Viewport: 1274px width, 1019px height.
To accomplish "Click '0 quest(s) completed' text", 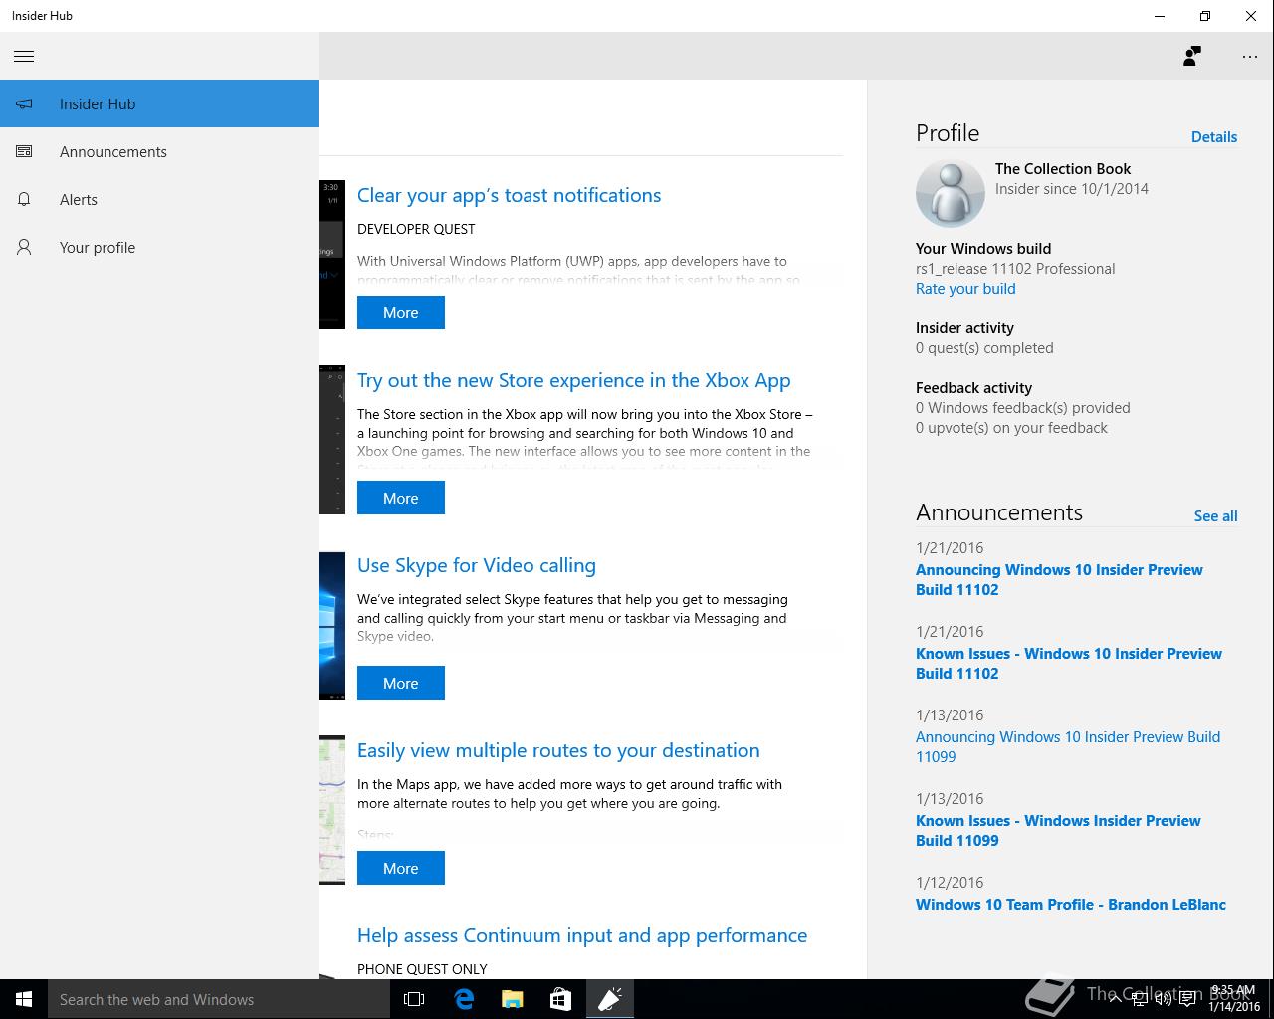I will [x=984, y=348].
